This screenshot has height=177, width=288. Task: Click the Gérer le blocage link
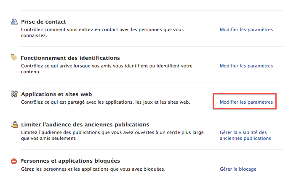(x=238, y=169)
